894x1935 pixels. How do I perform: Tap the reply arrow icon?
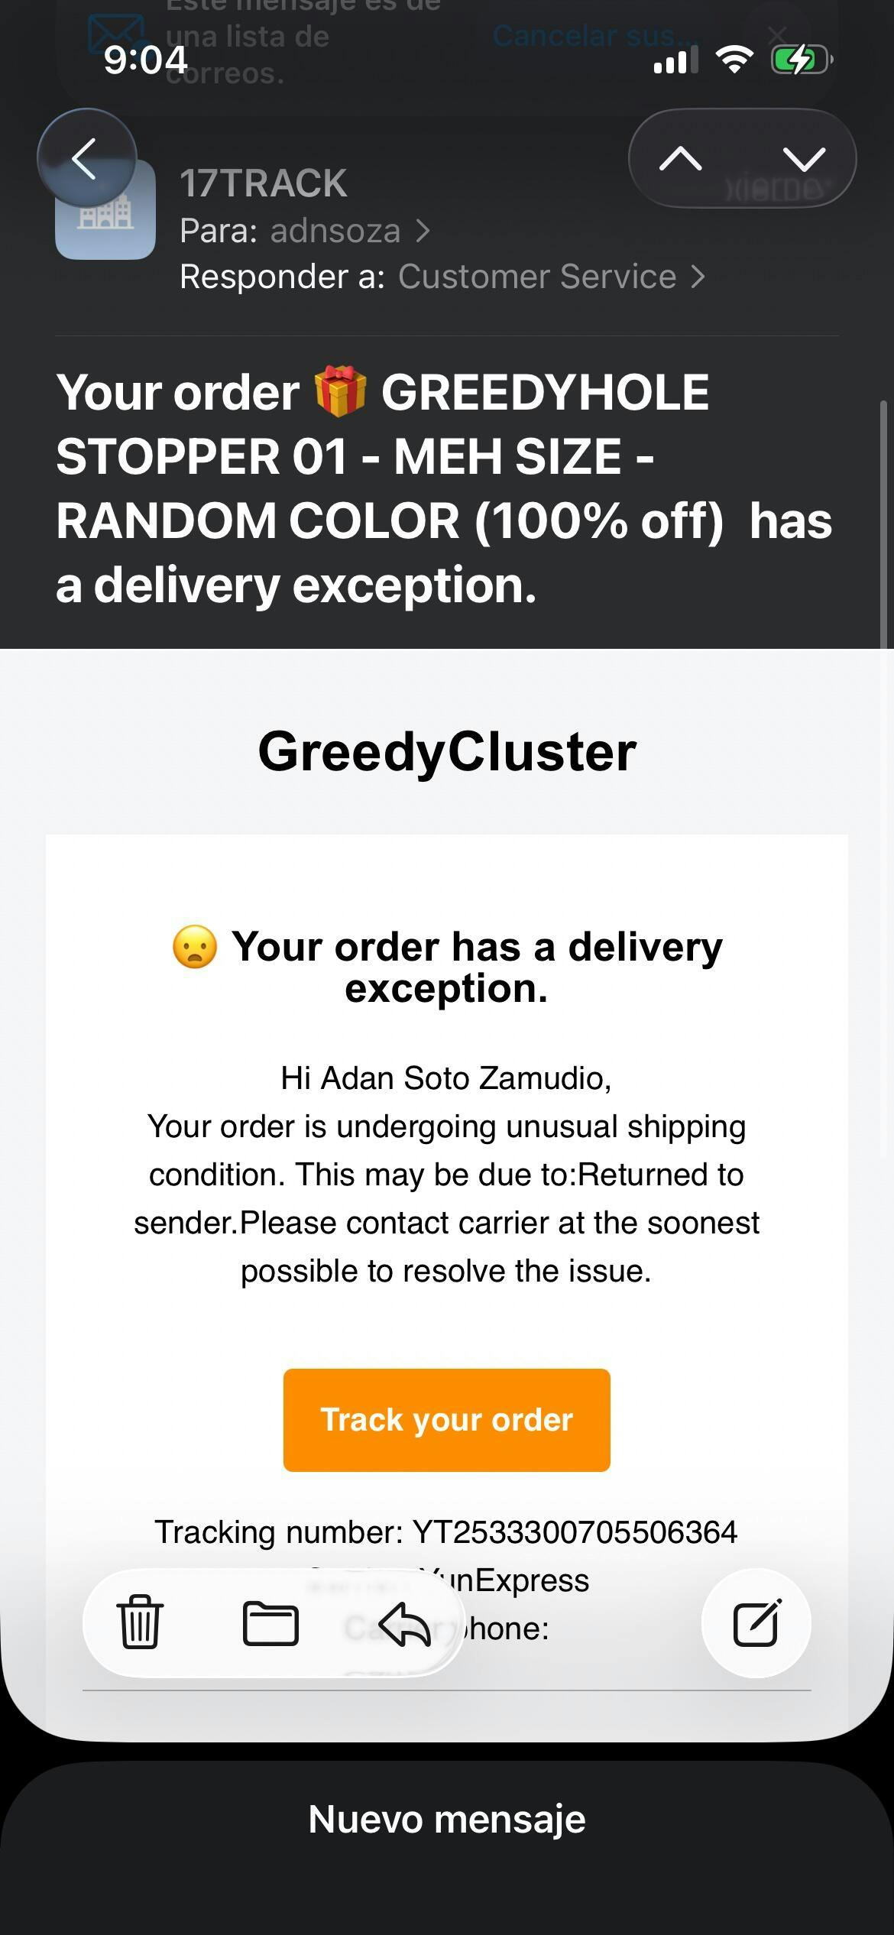(x=404, y=1622)
